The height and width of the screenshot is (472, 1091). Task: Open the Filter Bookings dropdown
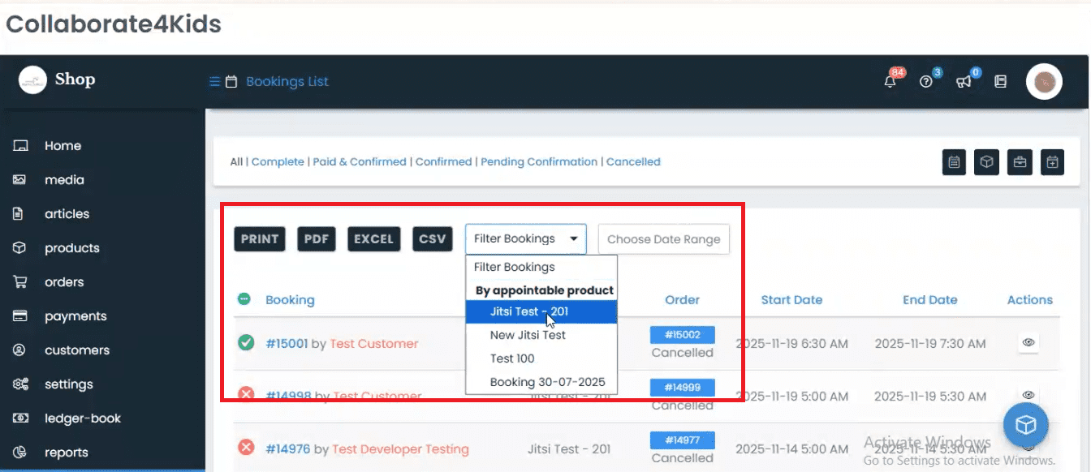tap(525, 239)
